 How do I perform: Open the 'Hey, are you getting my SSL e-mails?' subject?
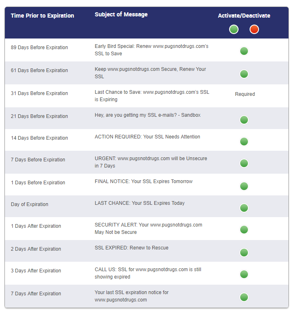coord(147,115)
